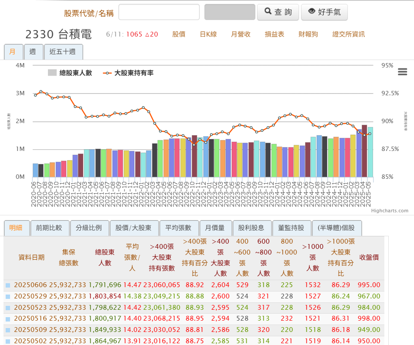The width and height of the screenshot is (414, 345).
Task: Open the 證交所資訊 link
Action: (x=349, y=34)
